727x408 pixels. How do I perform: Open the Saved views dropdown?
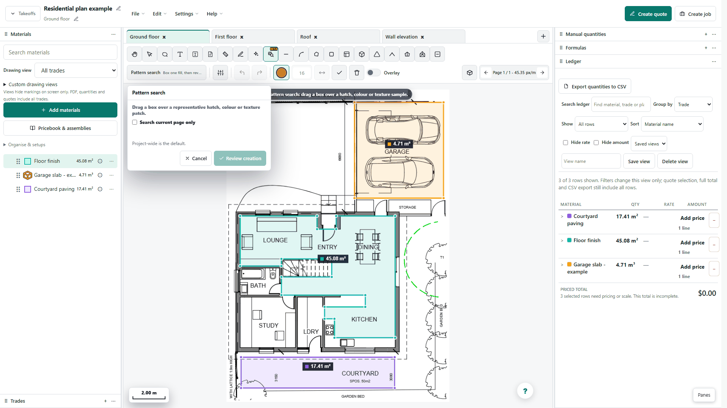tap(649, 144)
